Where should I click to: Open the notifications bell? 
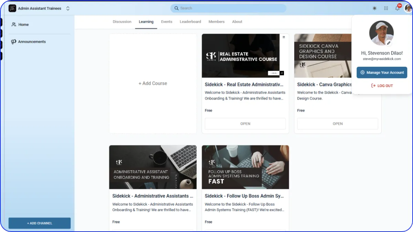(x=398, y=8)
